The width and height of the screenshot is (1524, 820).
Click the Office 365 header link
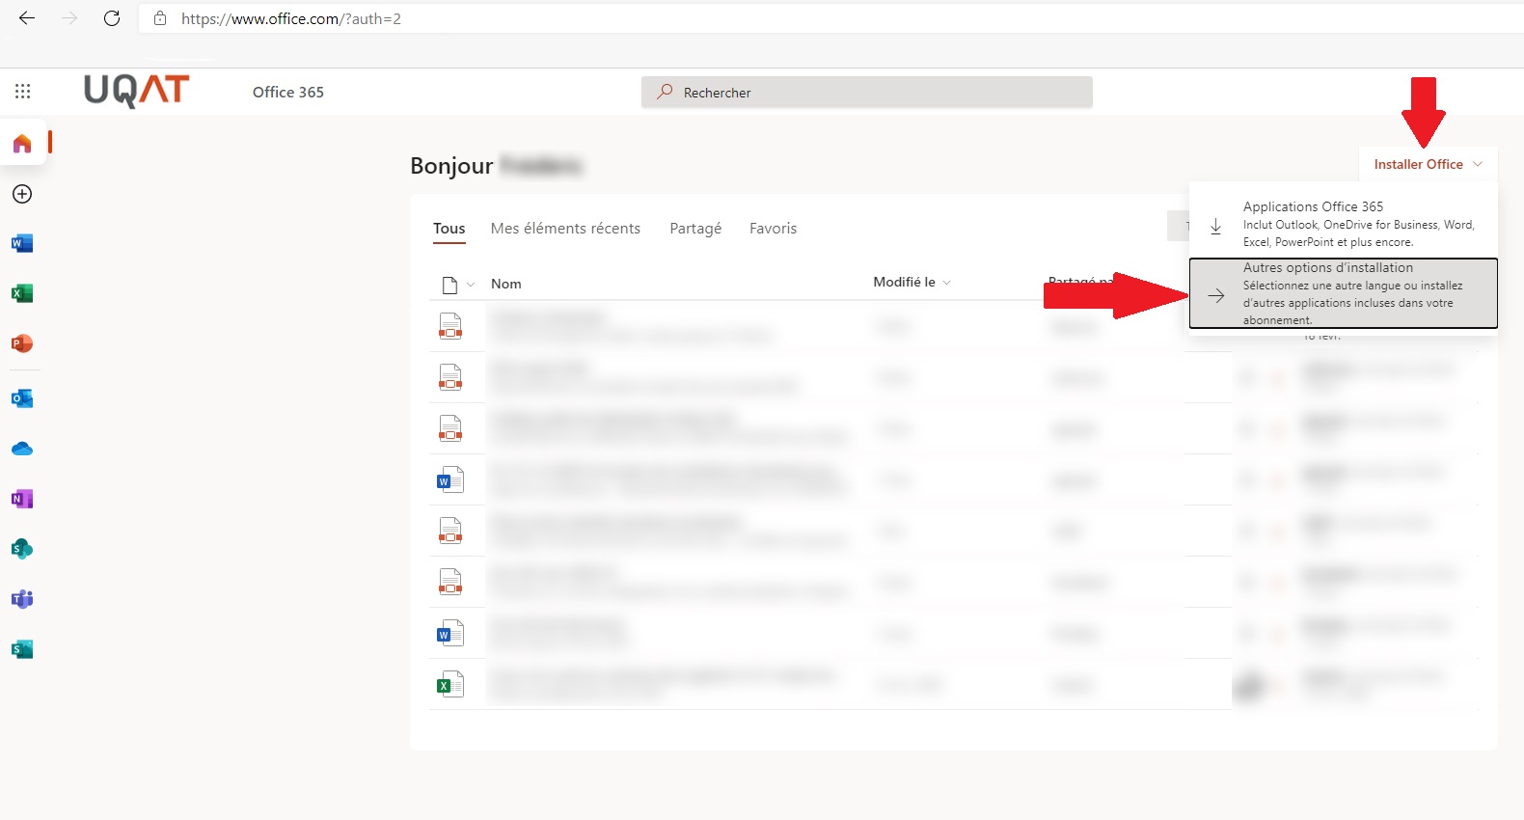pos(288,92)
